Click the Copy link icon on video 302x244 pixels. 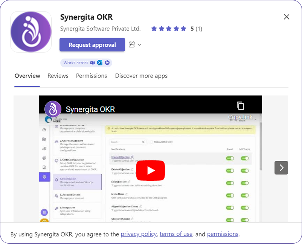(x=240, y=106)
